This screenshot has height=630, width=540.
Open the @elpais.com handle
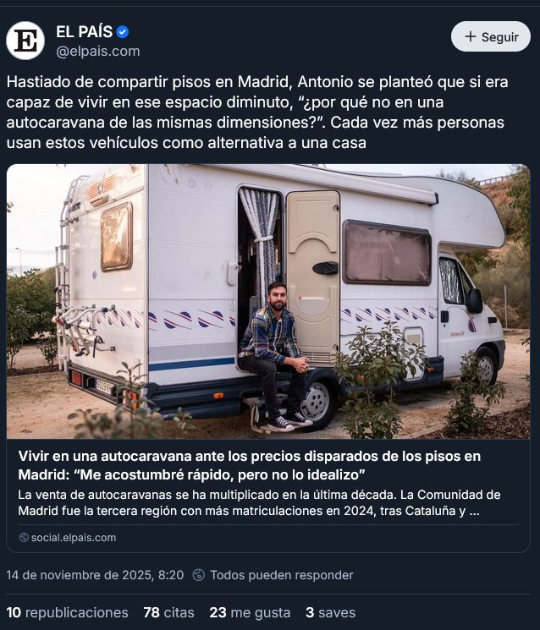point(97,52)
